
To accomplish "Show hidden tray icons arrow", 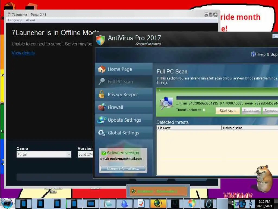I will tap(231, 204).
